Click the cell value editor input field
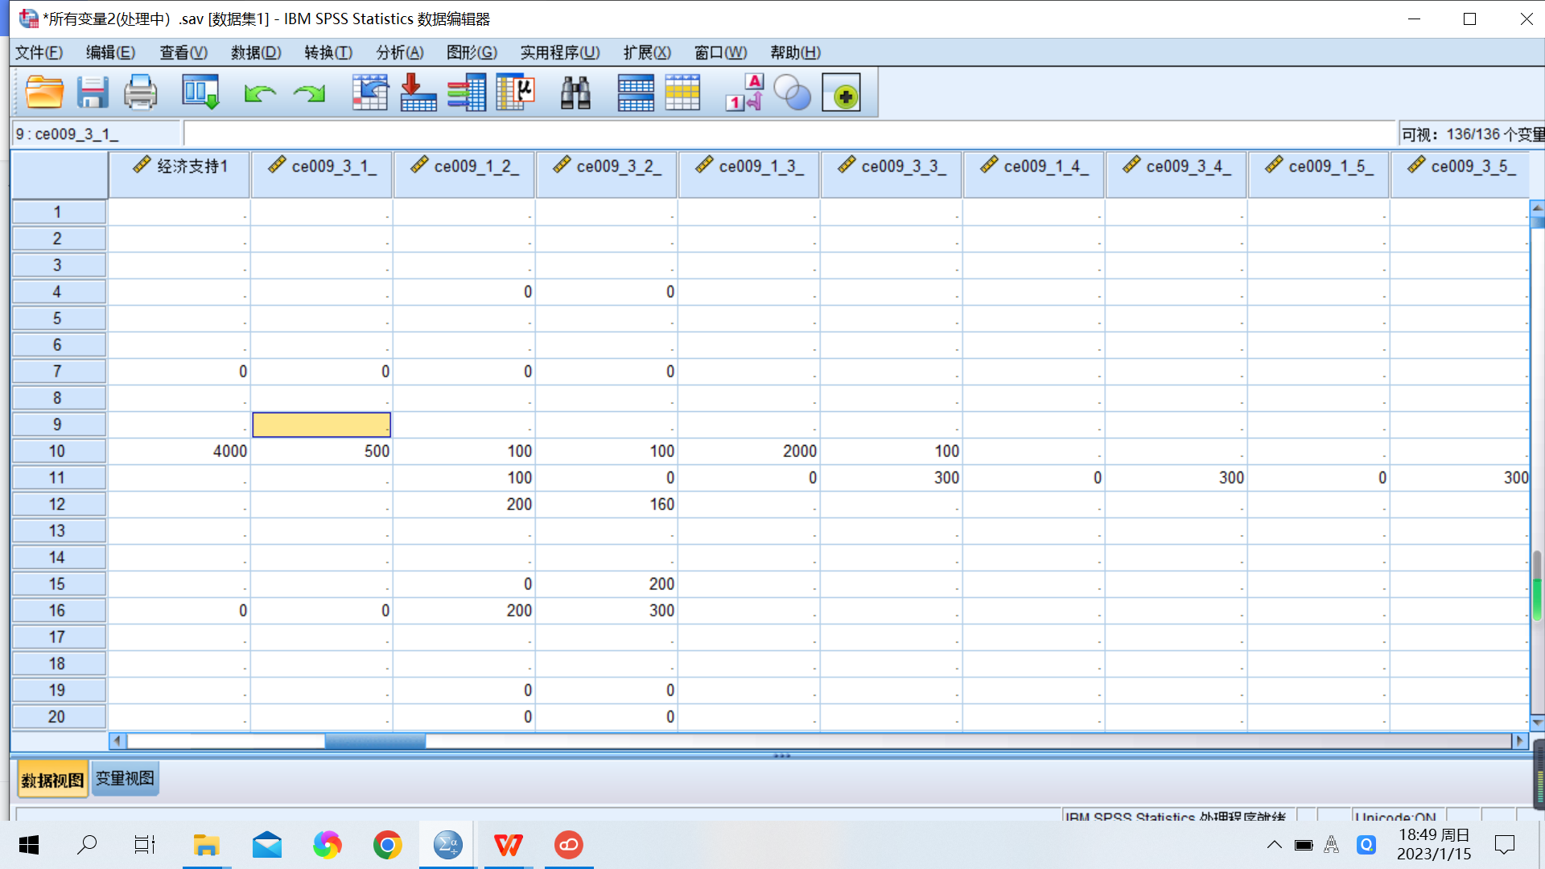This screenshot has width=1545, height=869. 789,134
